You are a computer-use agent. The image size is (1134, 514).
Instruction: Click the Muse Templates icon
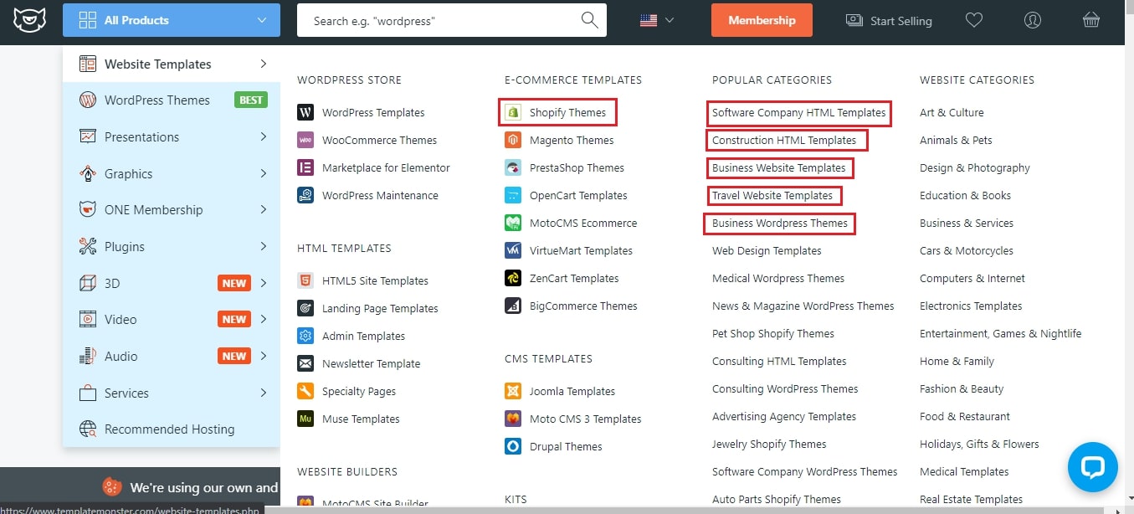tap(305, 419)
